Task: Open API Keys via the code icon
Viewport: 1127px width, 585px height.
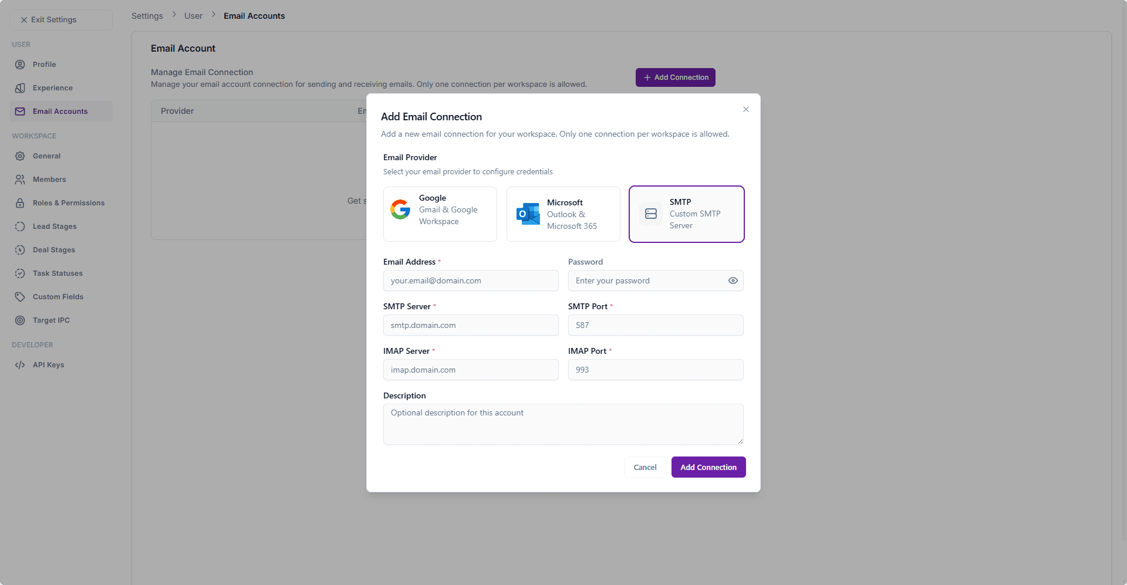Action: pyautogui.click(x=19, y=365)
